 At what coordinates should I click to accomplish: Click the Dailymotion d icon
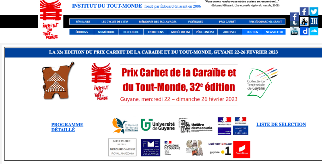304,31
